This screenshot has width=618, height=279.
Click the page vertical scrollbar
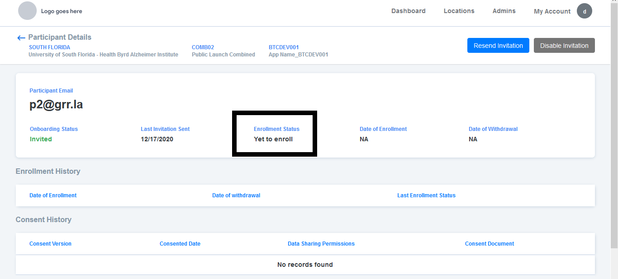click(614, 126)
